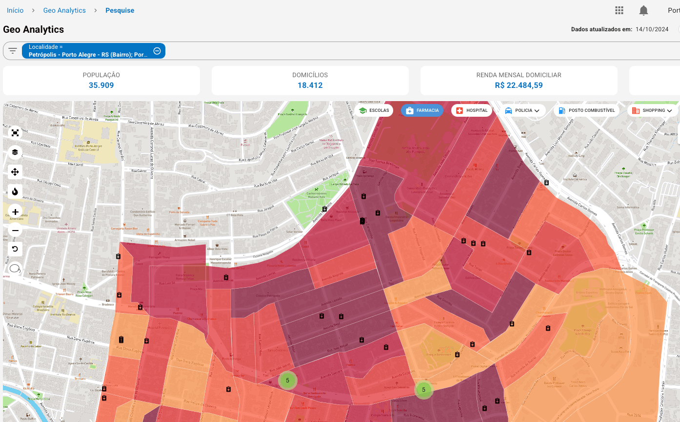Remove the Localidade Petrópolis filter
Screen dimensions: 680x422
157,51
